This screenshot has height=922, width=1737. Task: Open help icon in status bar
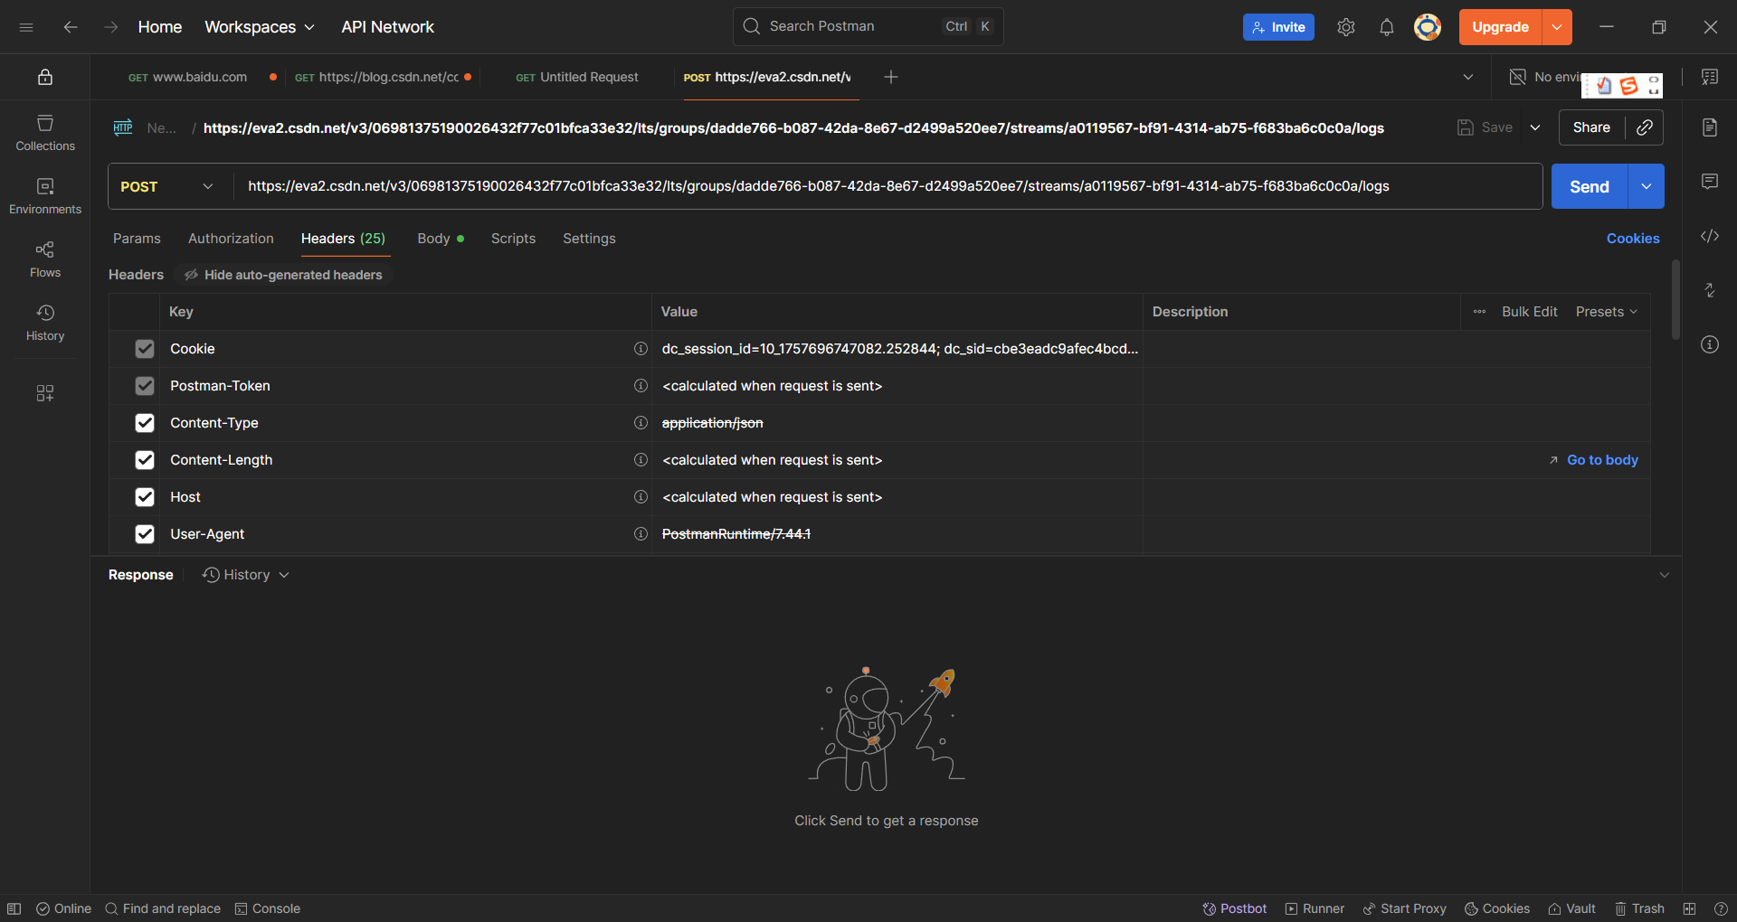1721,908
